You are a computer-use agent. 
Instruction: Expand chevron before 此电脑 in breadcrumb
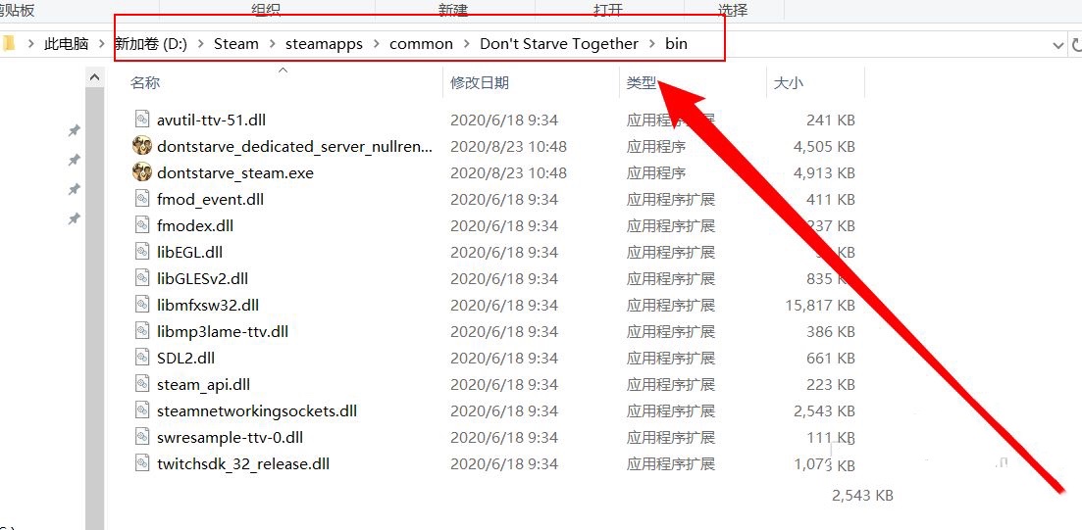(31, 44)
